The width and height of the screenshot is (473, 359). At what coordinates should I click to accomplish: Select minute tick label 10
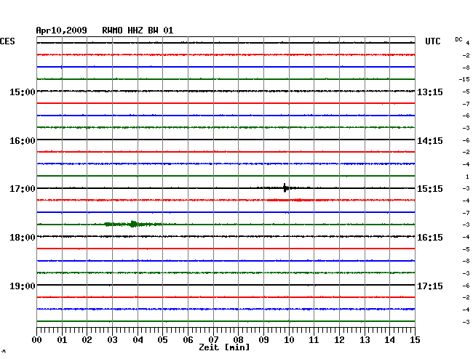pyautogui.click(x=289, y=340)
